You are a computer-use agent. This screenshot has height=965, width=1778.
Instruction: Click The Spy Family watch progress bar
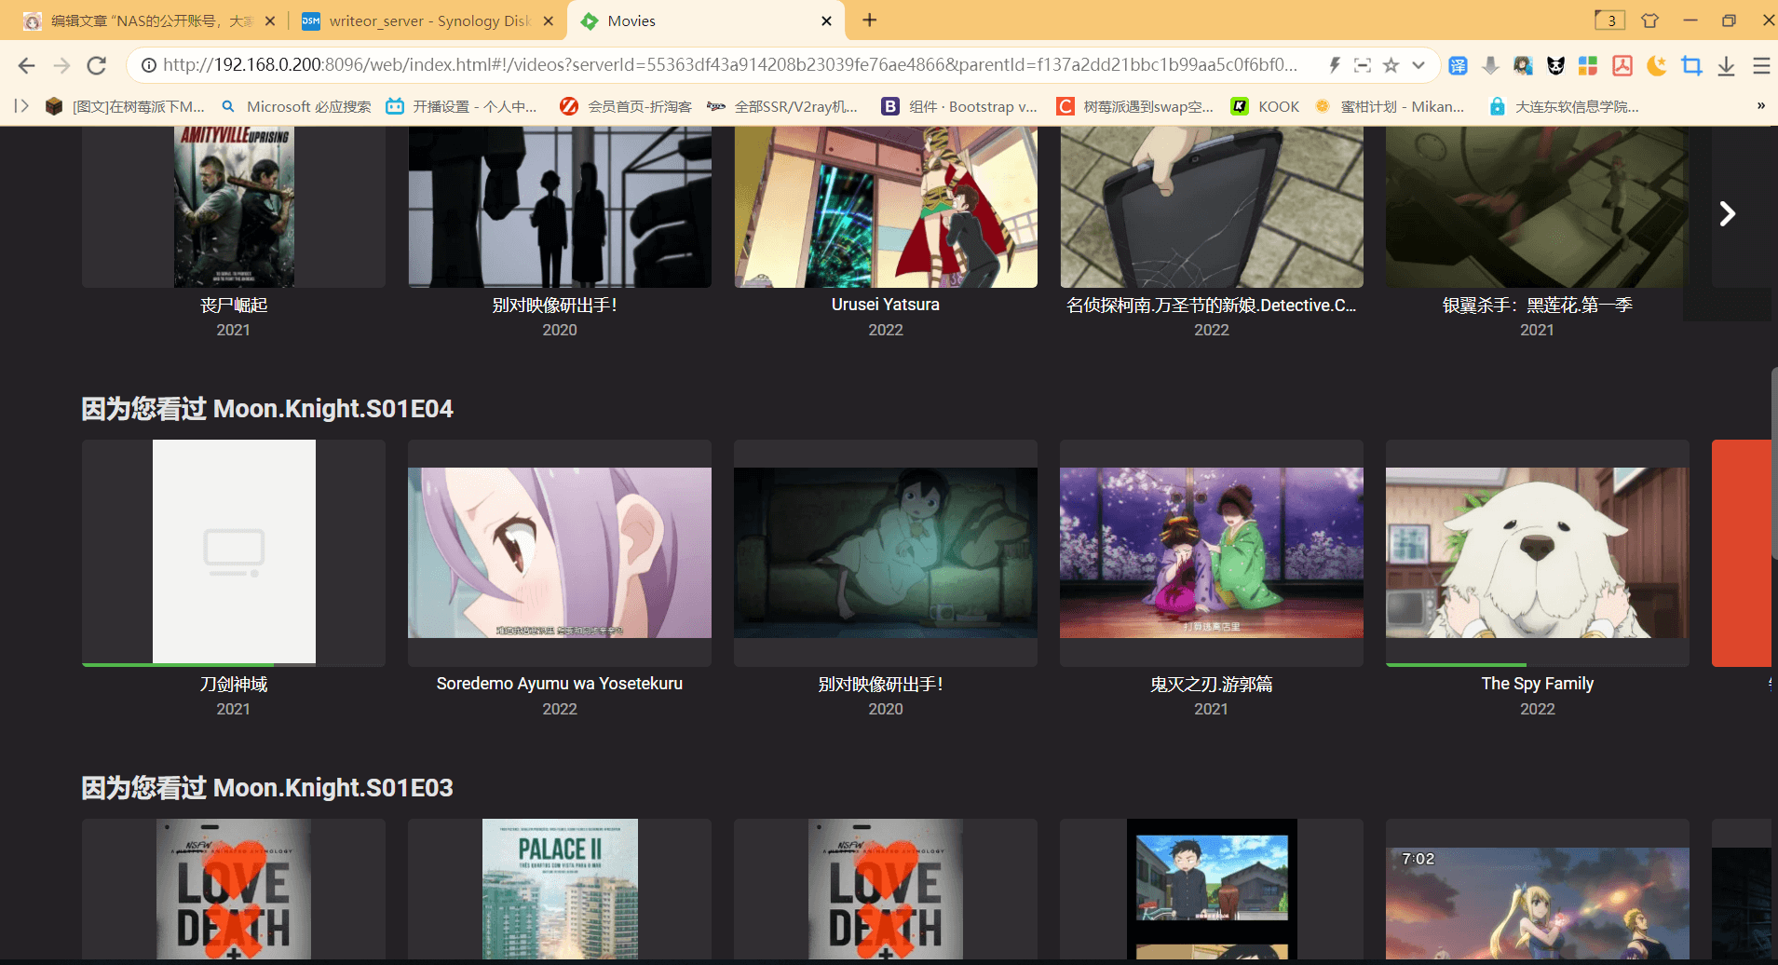click(x=1457, y=664)
